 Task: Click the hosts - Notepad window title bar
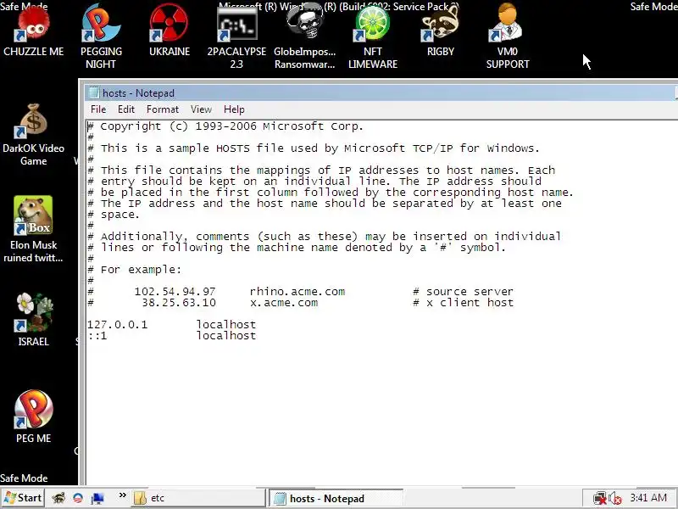[381, 93]
